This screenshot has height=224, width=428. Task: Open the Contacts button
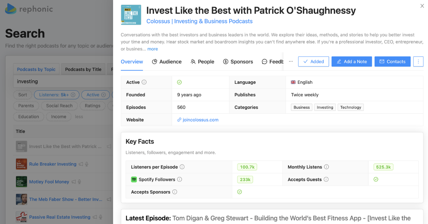coord(392,62)
